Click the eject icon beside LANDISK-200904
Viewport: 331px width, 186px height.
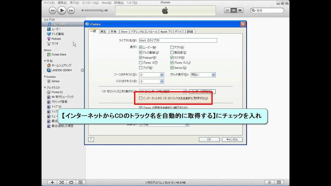[x=82, y=70]
